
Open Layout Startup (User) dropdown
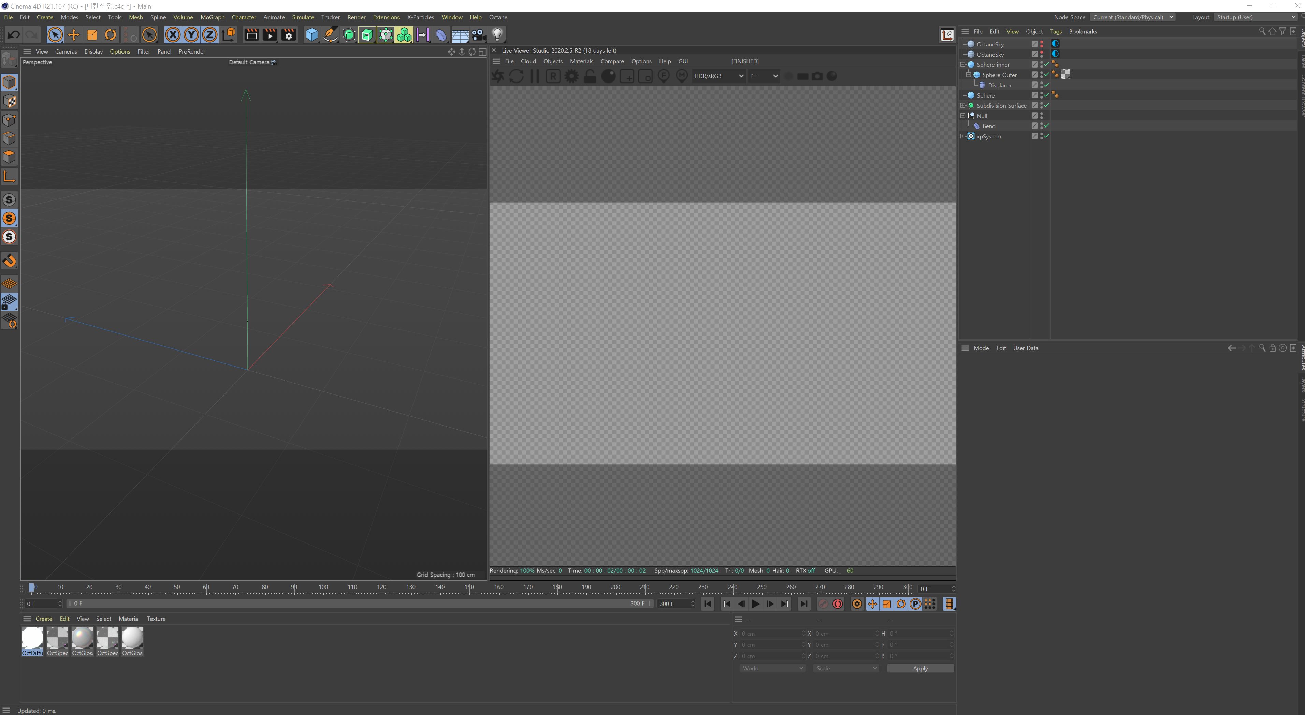click(x=1256, y=17)
